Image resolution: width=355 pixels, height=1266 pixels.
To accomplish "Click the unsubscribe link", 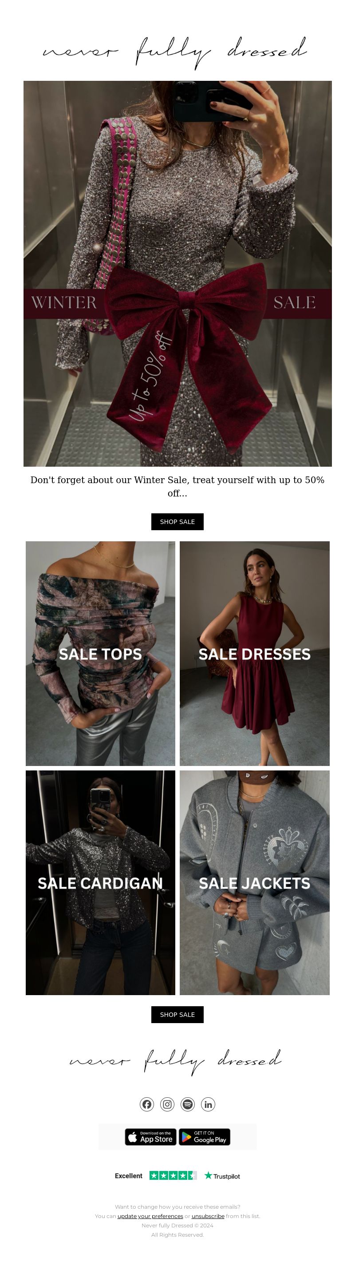I will point(208,1216).
